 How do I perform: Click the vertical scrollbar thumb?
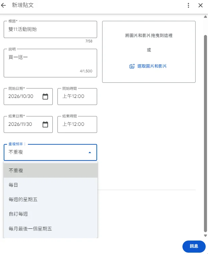tap(205, 134)
